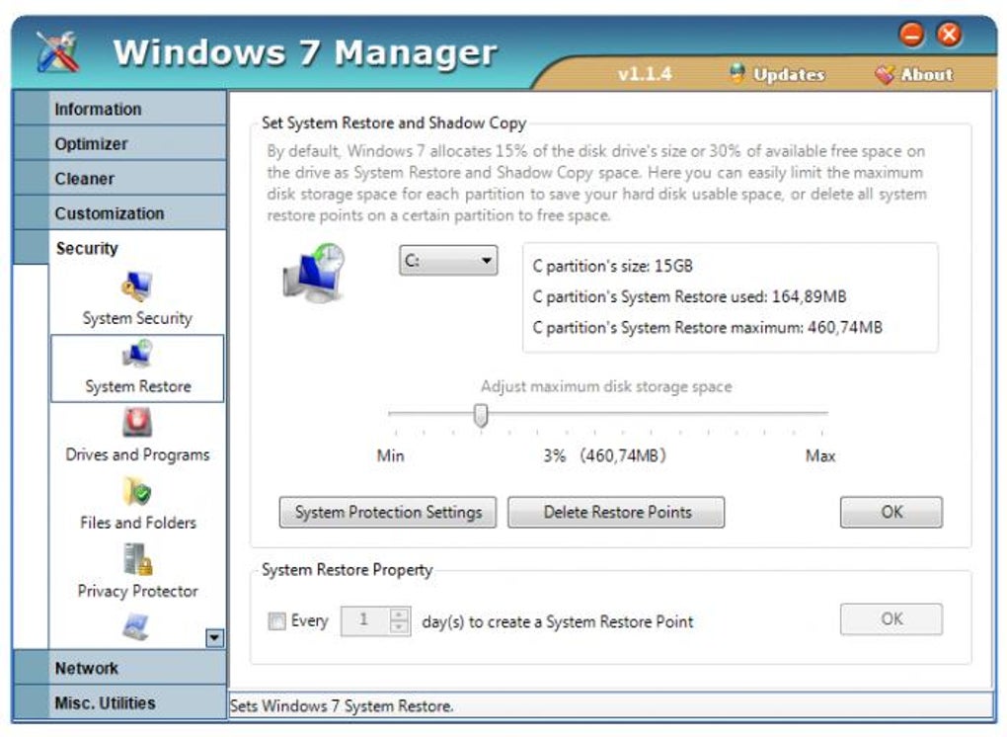Open the Privacy Protector lock icon

tap(137, 559)
